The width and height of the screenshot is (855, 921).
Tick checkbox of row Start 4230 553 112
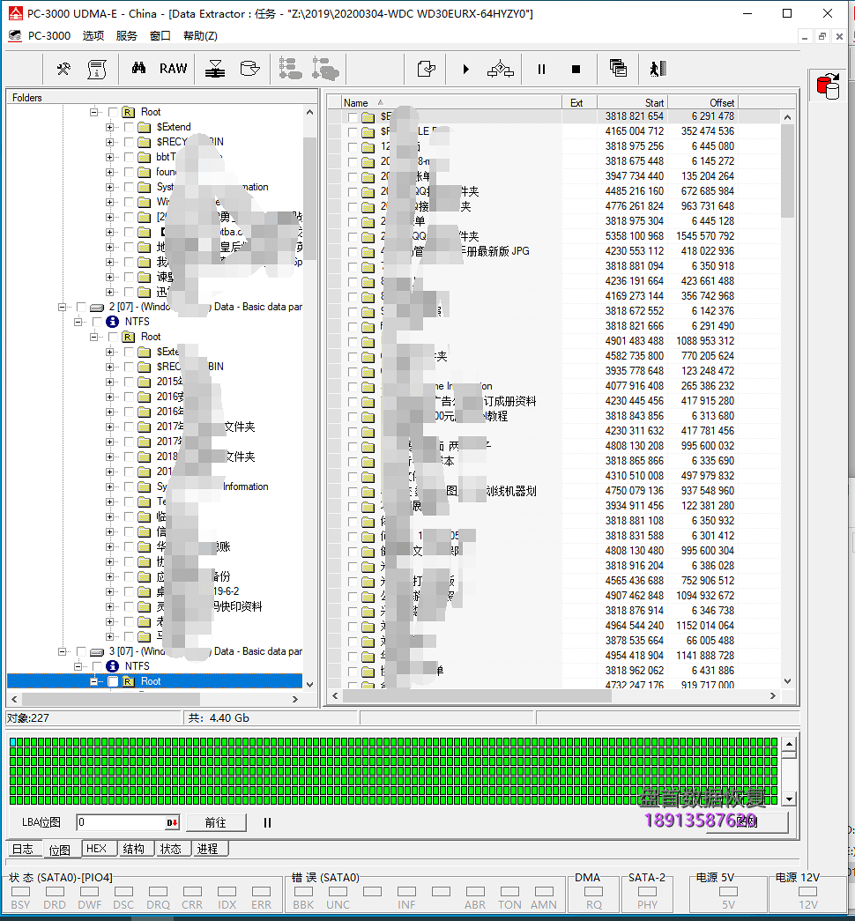pyautogui.click(x=353, y=251)
